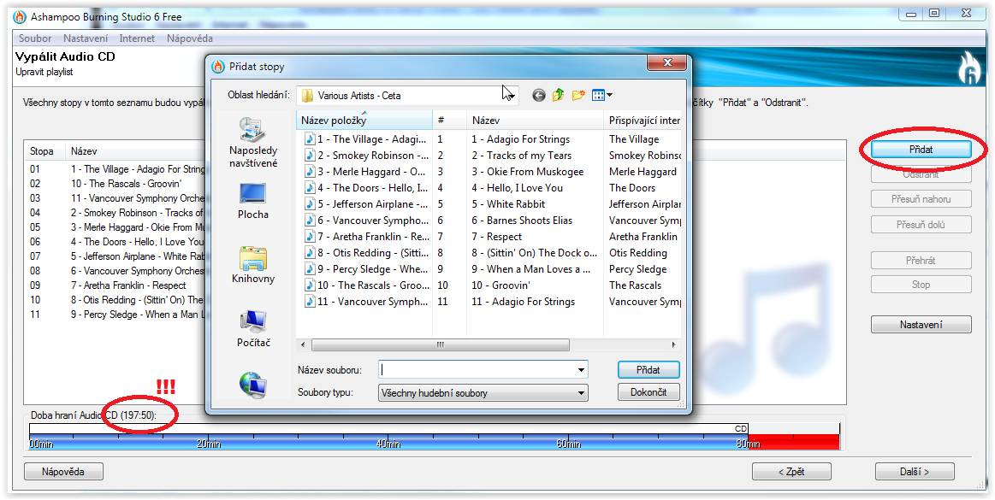The height and width of the screenshot is (500, 995).
Task: Select file 1 - The Village - Adagio
Action: pyautogui.click(x=365, y=139)
